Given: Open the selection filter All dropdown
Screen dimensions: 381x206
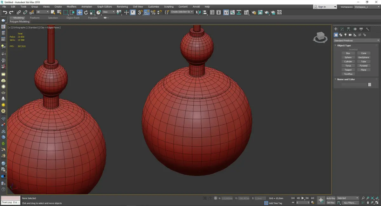Looking at the screenshot, I should 43,12.
